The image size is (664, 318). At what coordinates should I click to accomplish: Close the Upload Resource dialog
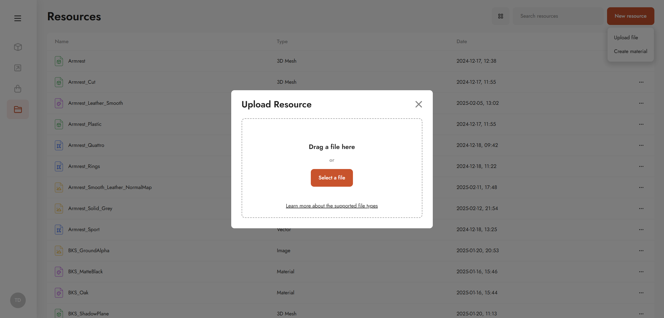click(418, 104)
